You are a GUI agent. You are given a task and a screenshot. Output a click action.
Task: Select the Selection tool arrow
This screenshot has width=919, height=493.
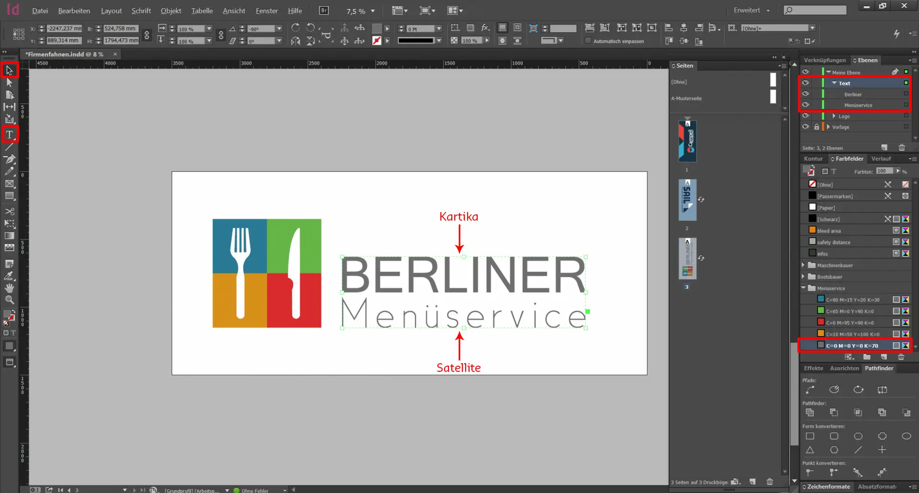[9, 70]
